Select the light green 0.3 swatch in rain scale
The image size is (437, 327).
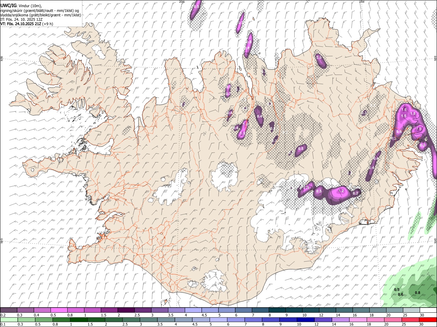[26, 320]
